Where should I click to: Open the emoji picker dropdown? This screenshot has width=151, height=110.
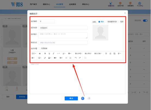coord(40,58)
